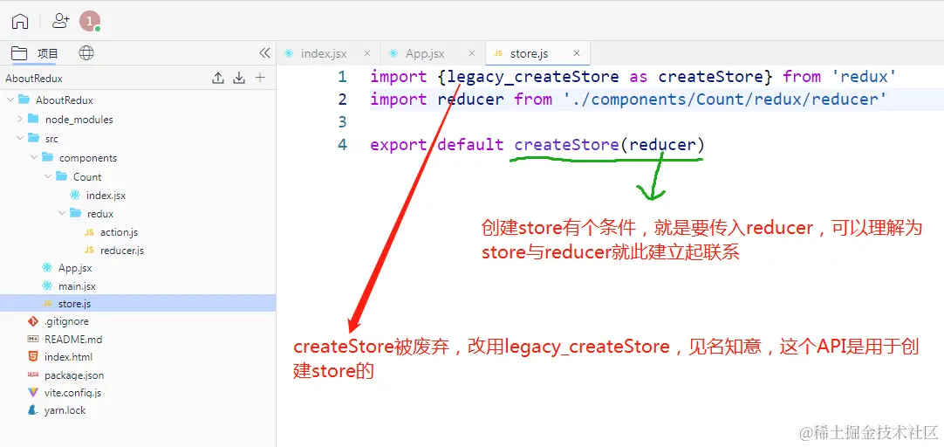Upload files to AboutRedux project
The image size is (944, 447).
218,78
